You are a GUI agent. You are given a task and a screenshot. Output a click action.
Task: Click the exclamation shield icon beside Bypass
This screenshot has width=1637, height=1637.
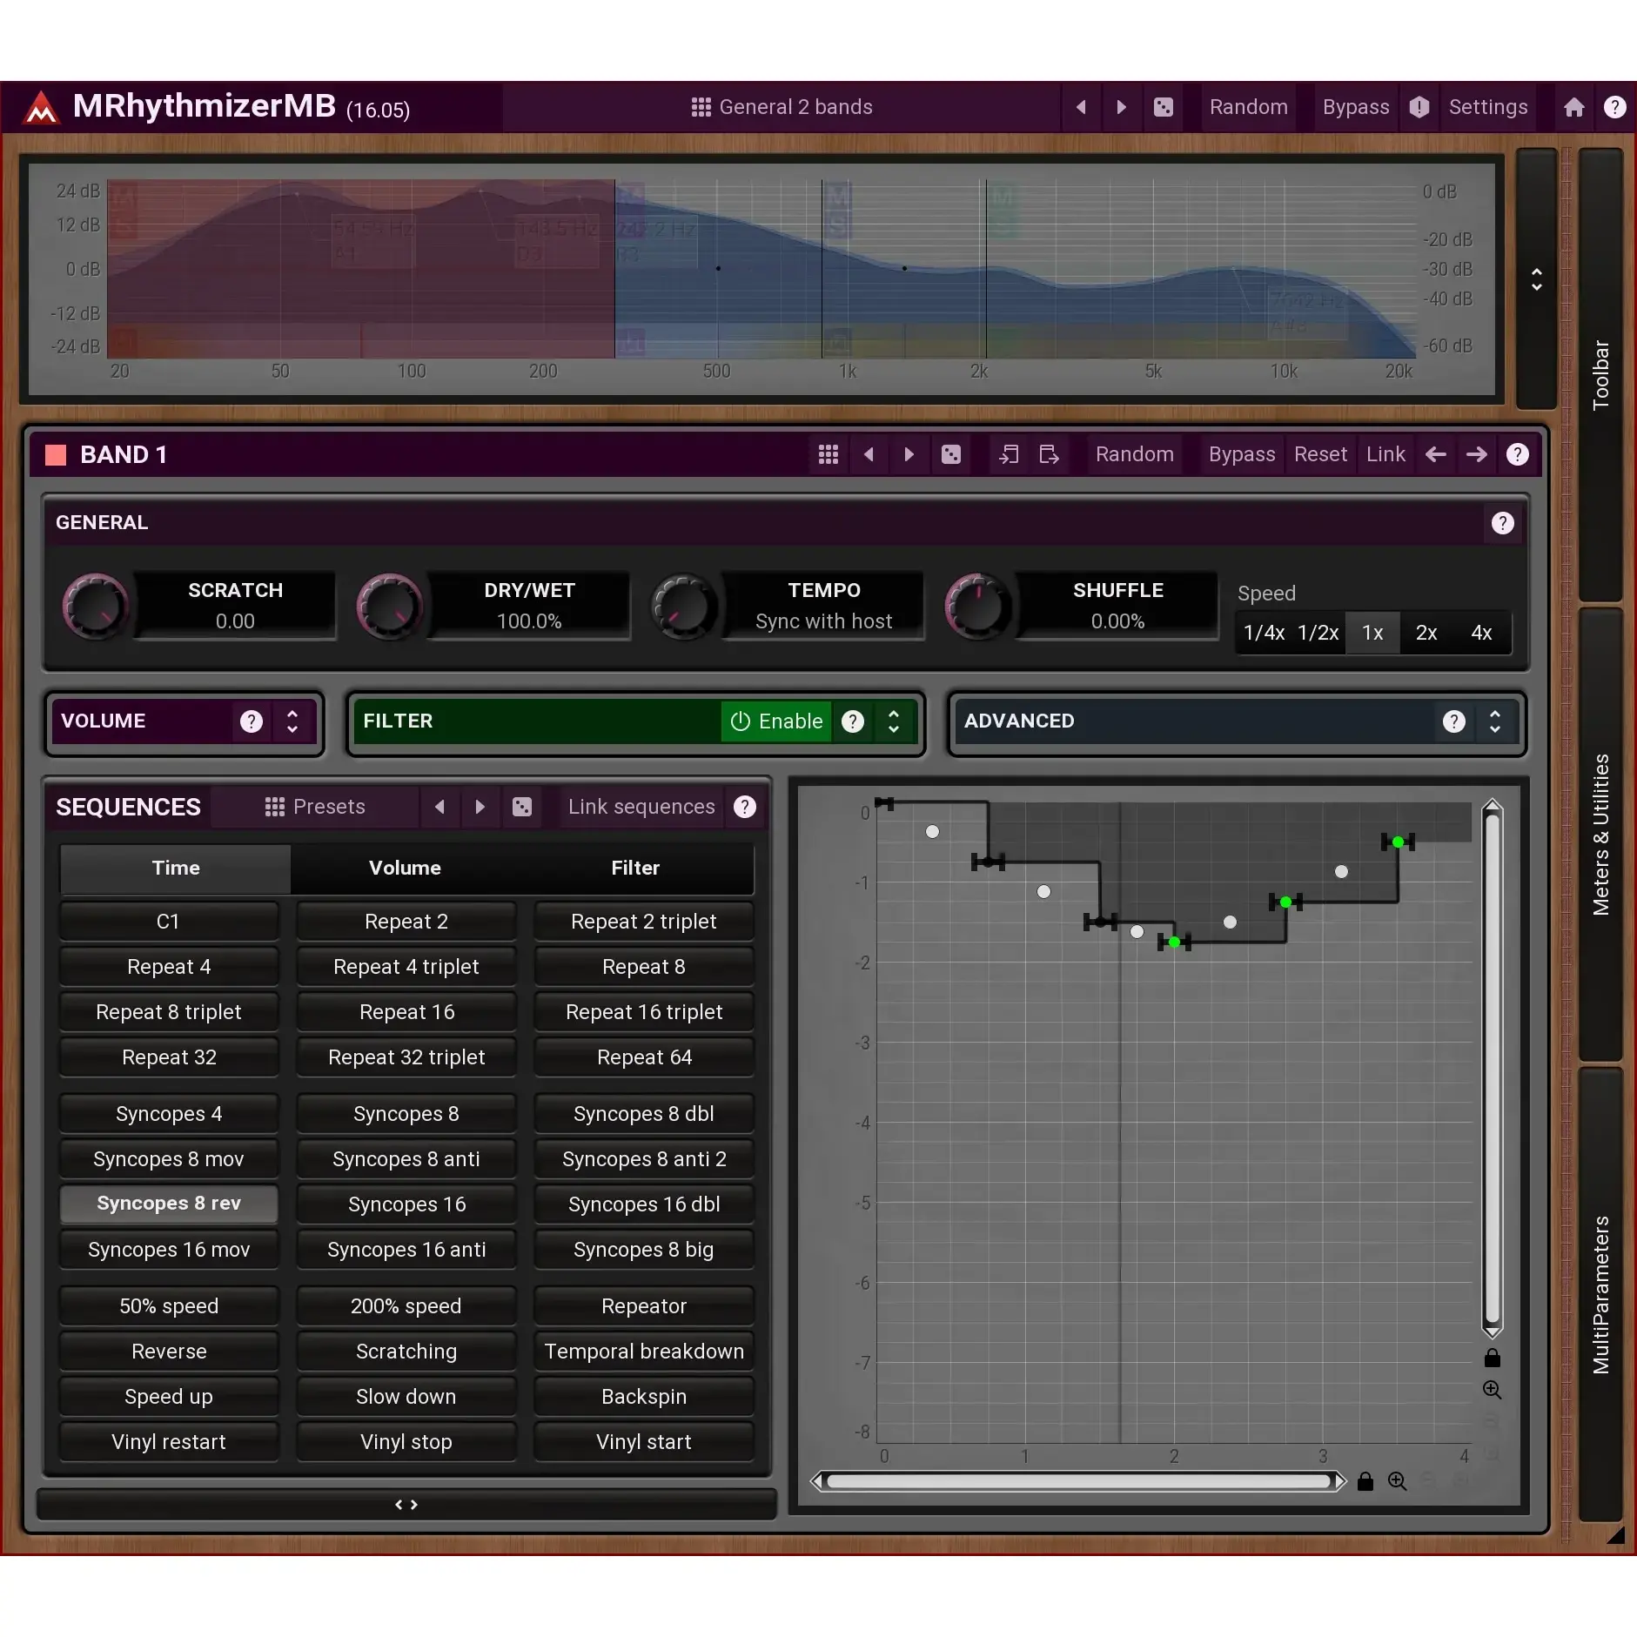(x=1419, y=107)
